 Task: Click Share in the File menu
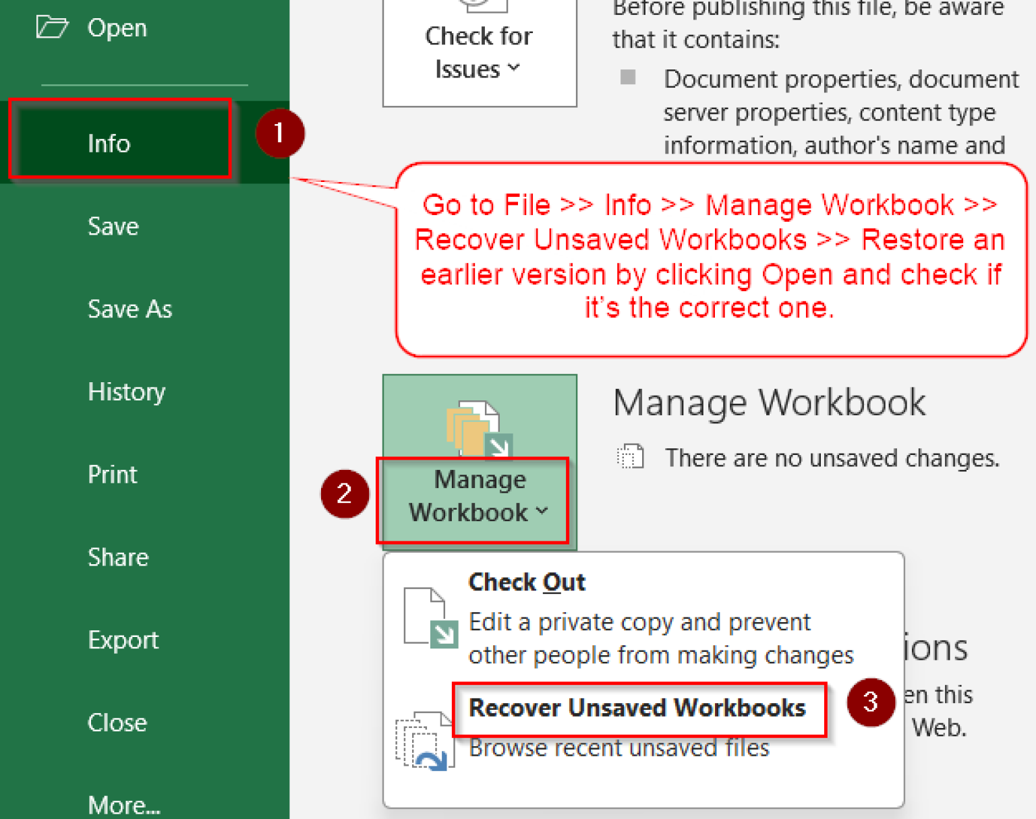coord(118,557)
